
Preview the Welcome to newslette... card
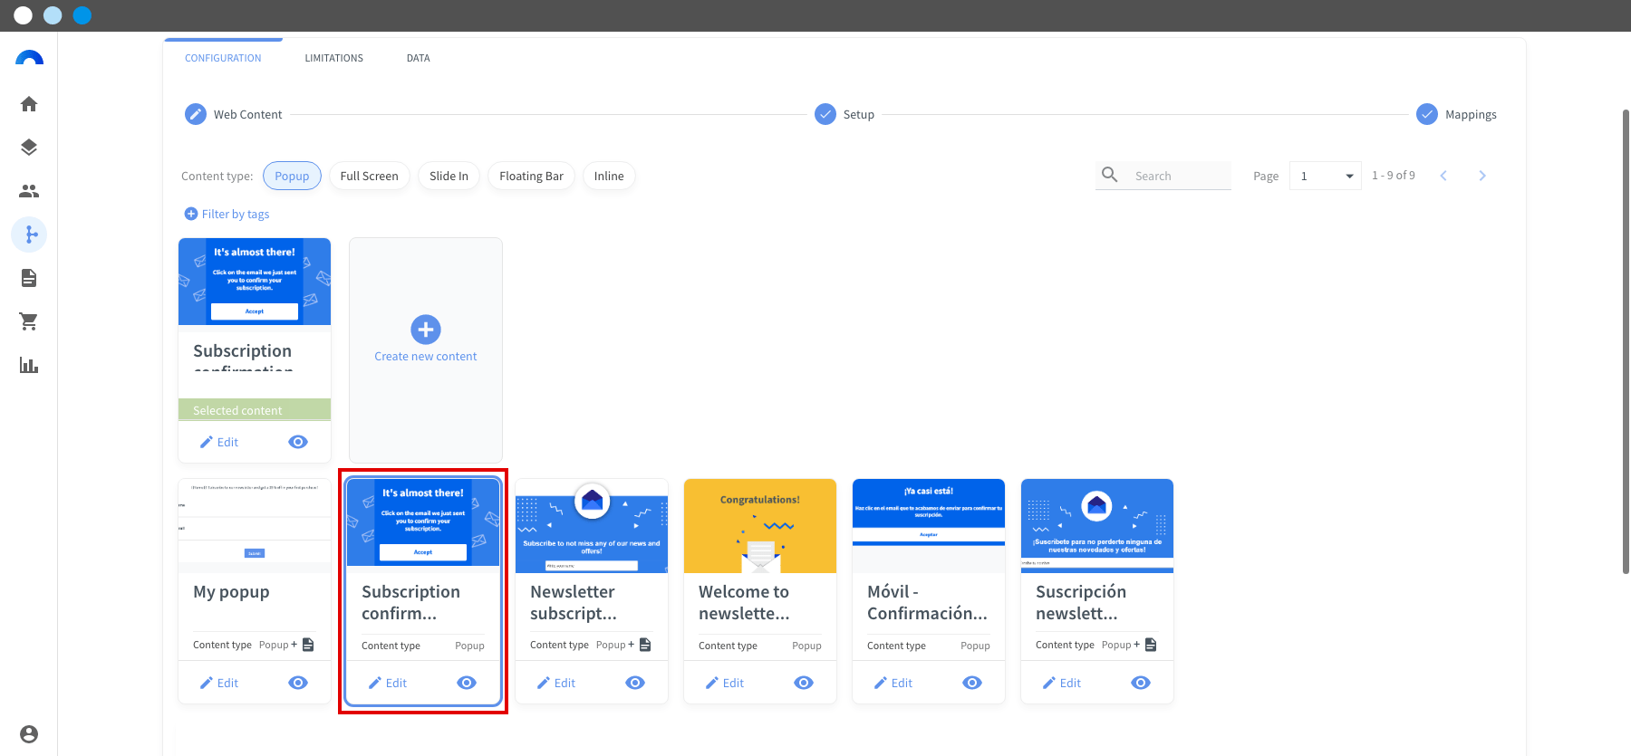(804, 683)
